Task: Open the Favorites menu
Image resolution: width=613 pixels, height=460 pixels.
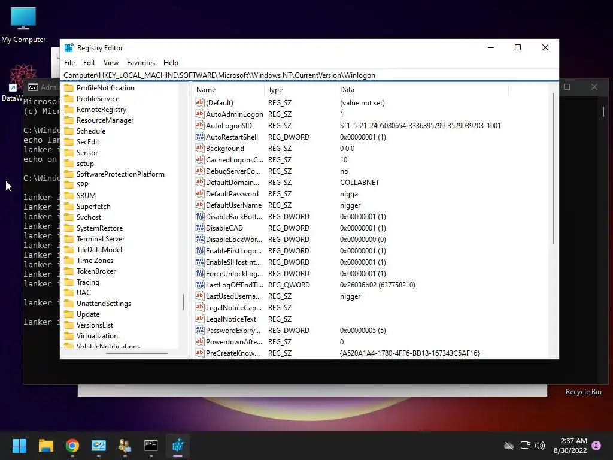Action: [x=141, y=62]
